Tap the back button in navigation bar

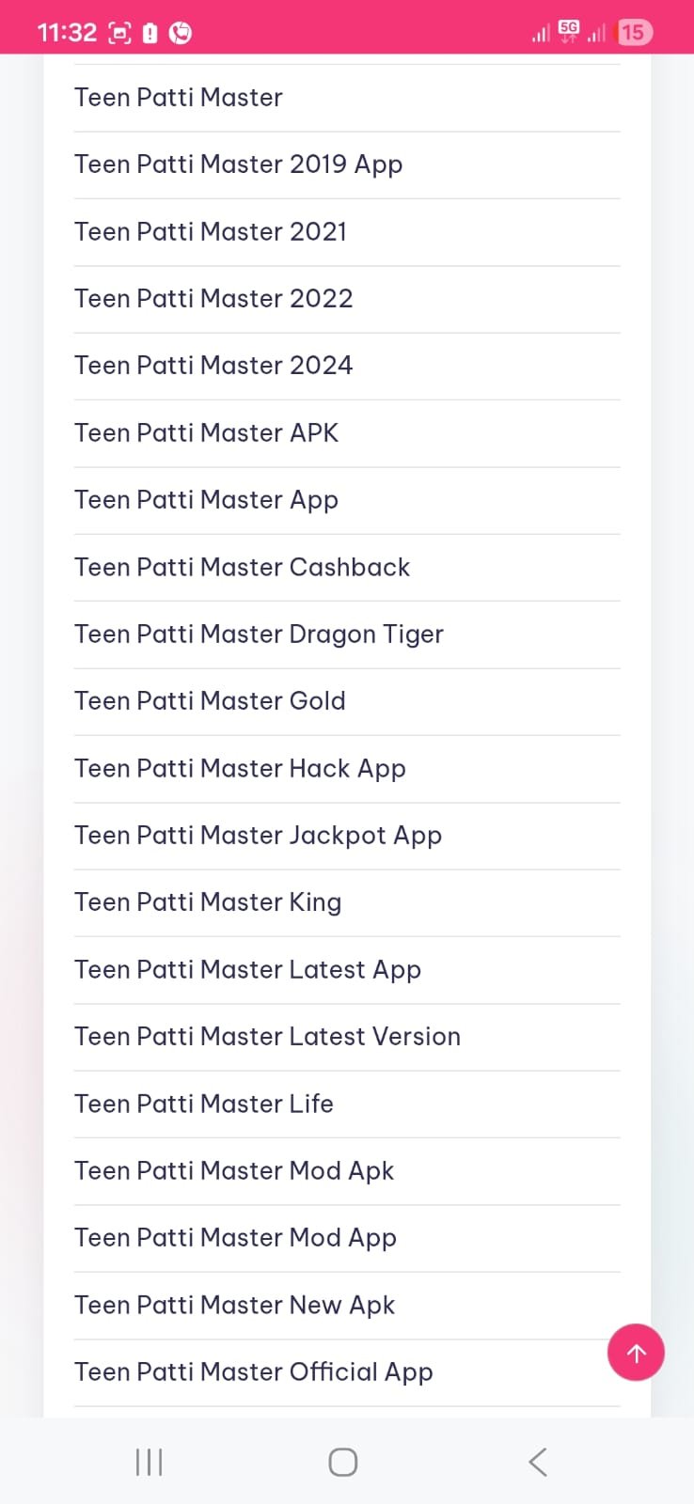point(537,1462)
